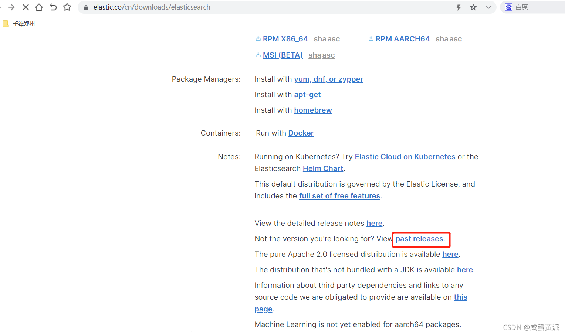Click the Containers: label

[x=220, y=133]
